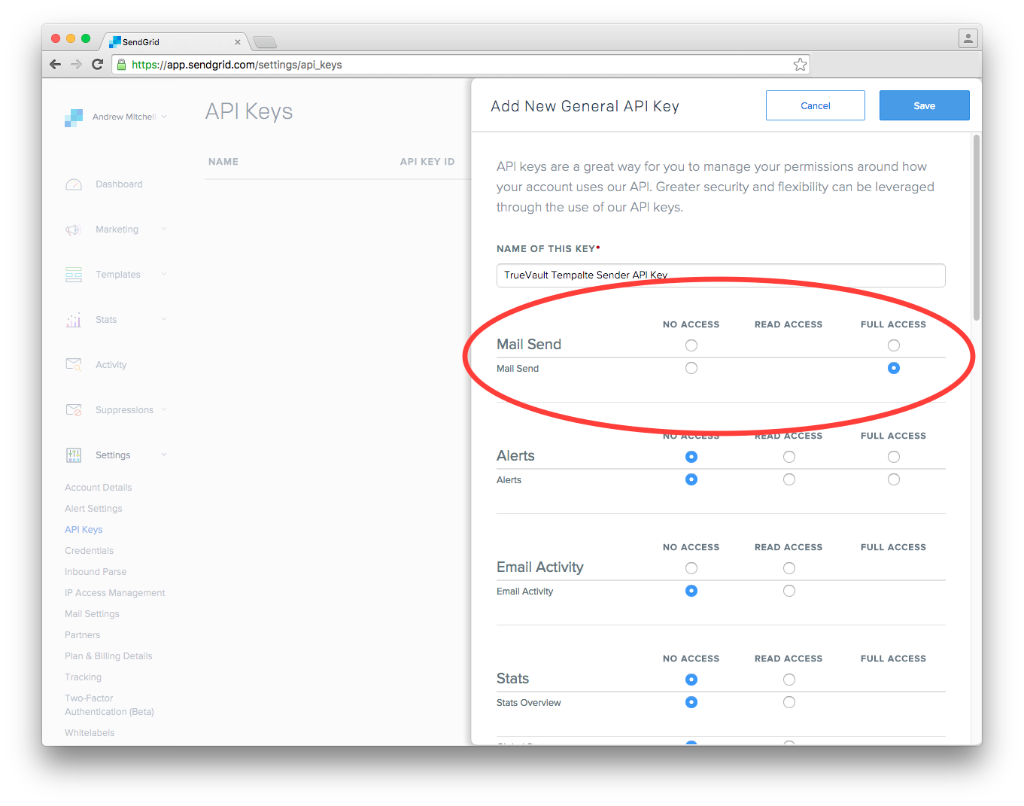This screenshot has width=1024, height=806.
Task: Click the Templates layout icon
Action: point(74,275)
